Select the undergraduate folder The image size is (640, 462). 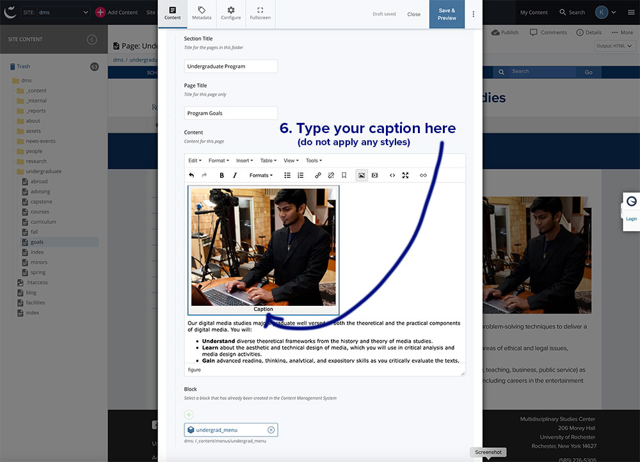[x=39, y=171]
